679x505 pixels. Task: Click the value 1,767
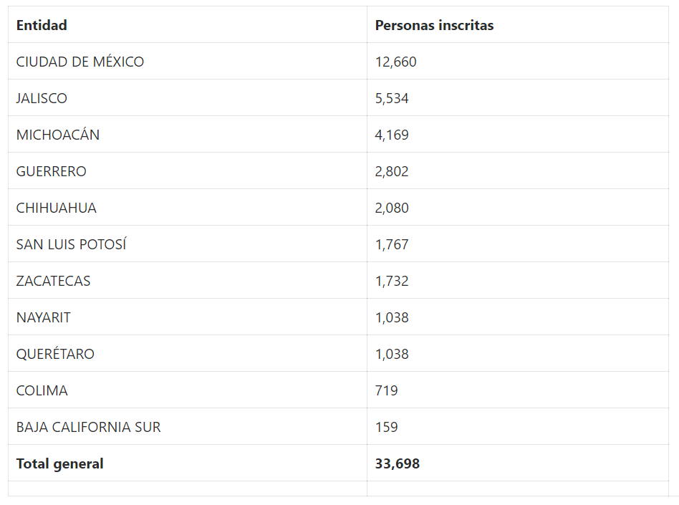392,244
